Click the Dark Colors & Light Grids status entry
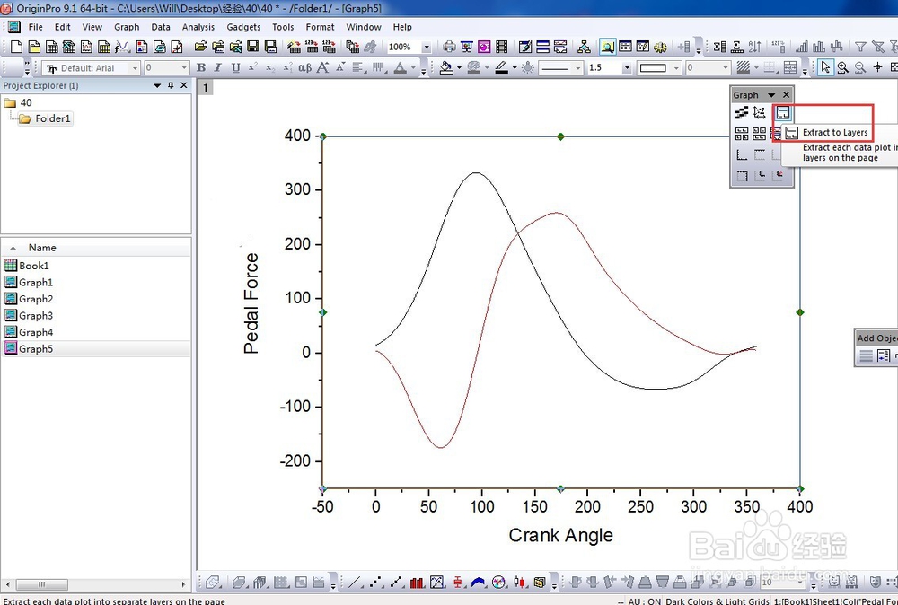This screenshot has width=898, height=605. [717, 601]
